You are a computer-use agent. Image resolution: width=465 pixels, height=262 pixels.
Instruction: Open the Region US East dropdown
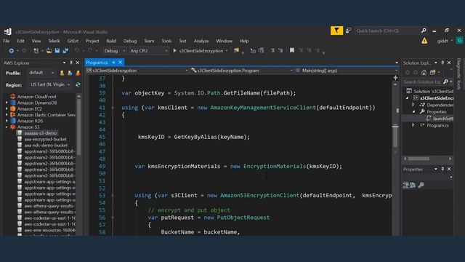[x=50, y=84]
